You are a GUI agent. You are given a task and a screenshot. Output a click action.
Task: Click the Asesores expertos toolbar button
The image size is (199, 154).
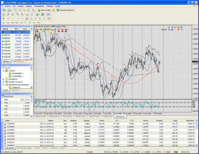(65, 10)
